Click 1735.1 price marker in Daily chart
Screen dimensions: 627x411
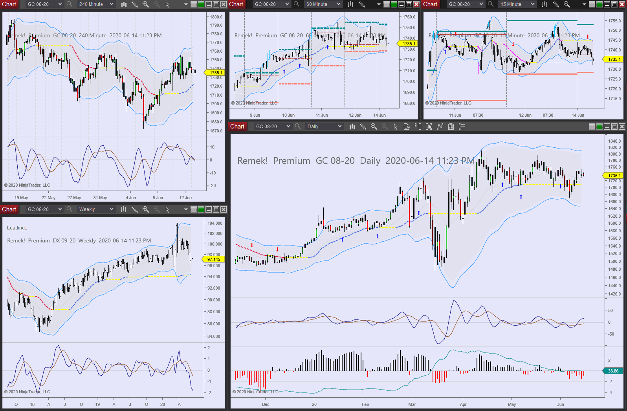tap(613, 176)
